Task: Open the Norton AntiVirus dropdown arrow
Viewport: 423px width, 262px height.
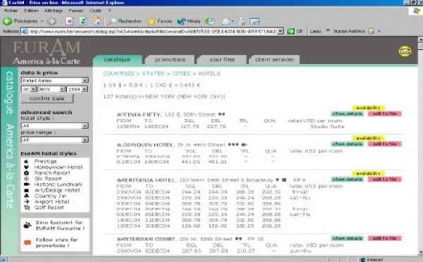Action: tap(379, 31)
